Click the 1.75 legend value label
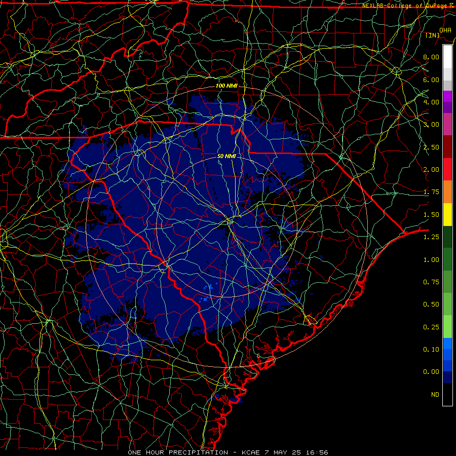The width and height of the screenshot is (456, 456). point(431,192)
